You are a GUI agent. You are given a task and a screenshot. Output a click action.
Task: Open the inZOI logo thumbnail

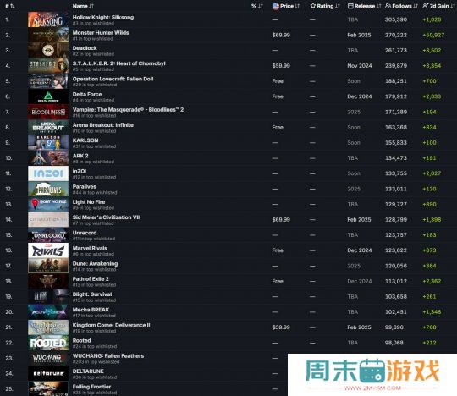coord(48,173)
